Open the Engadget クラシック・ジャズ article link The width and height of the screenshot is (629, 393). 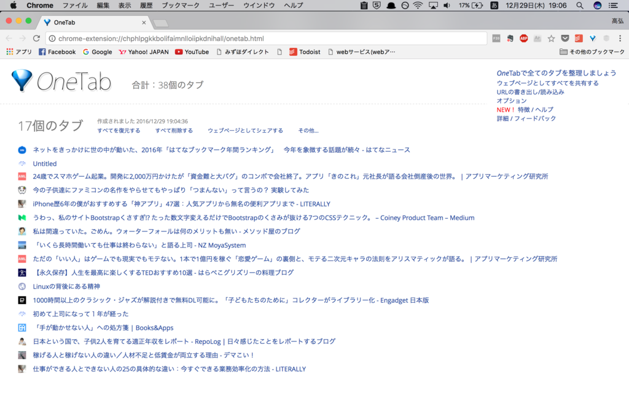[x=231, y=300]
